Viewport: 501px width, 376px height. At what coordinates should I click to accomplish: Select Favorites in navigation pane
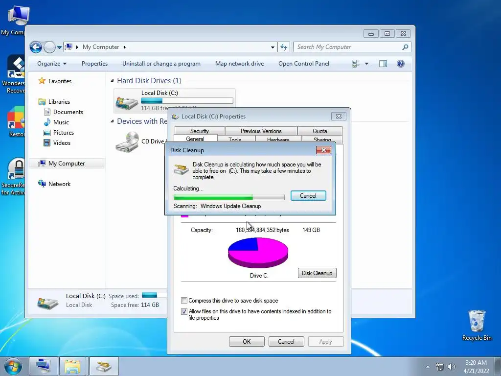coord(60,81)
